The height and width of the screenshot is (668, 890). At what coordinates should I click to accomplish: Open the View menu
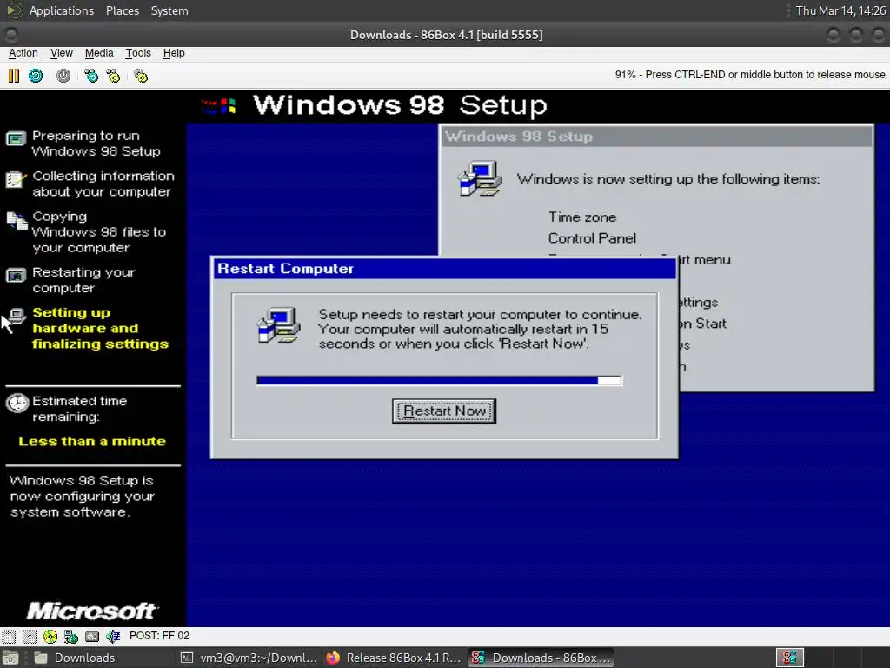(62, 53)
